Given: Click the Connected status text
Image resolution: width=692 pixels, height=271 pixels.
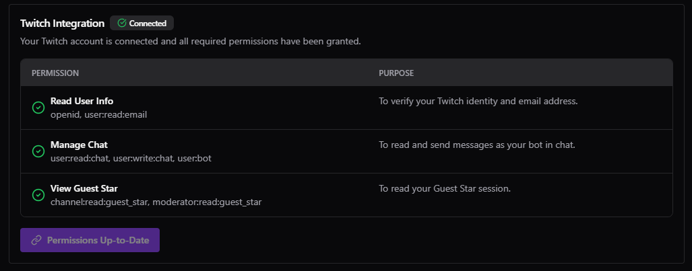Looking at the screenshot, I should [148, 24].
